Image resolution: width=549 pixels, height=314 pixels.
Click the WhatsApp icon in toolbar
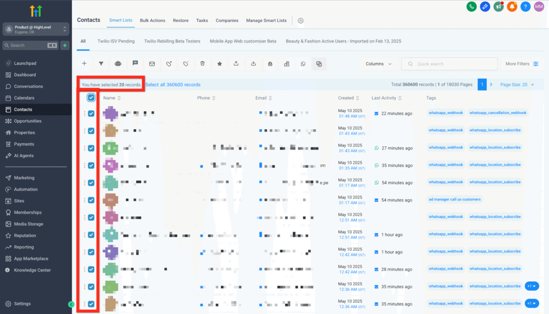pyautogui.click(x=303, y=64)
